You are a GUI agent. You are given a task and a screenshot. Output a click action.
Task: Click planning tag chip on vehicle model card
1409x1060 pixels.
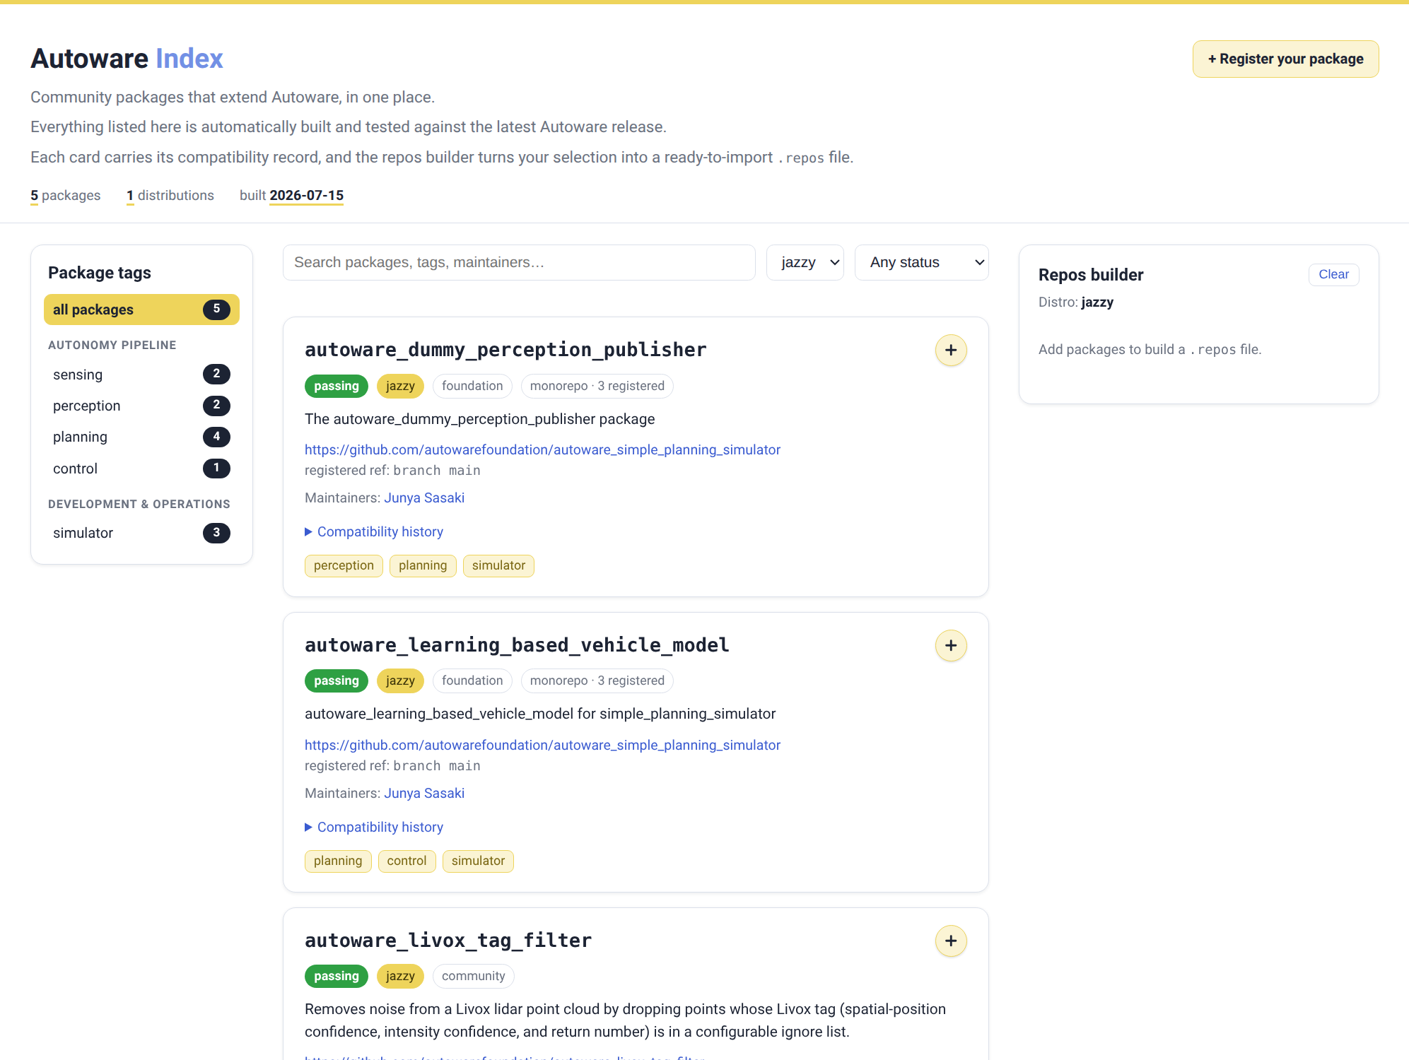click(x=338, y=861)
